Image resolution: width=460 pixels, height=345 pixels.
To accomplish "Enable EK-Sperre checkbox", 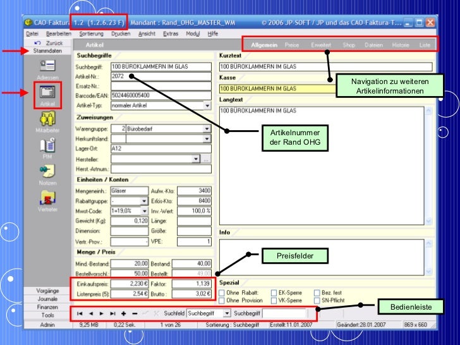I will click(x=274, y=293).
